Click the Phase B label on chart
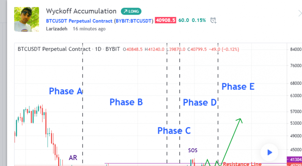This screenshot has height=166, width=302. (x=126, y=102)
